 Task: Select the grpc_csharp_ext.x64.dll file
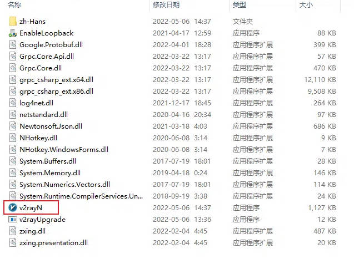(57, 80)
